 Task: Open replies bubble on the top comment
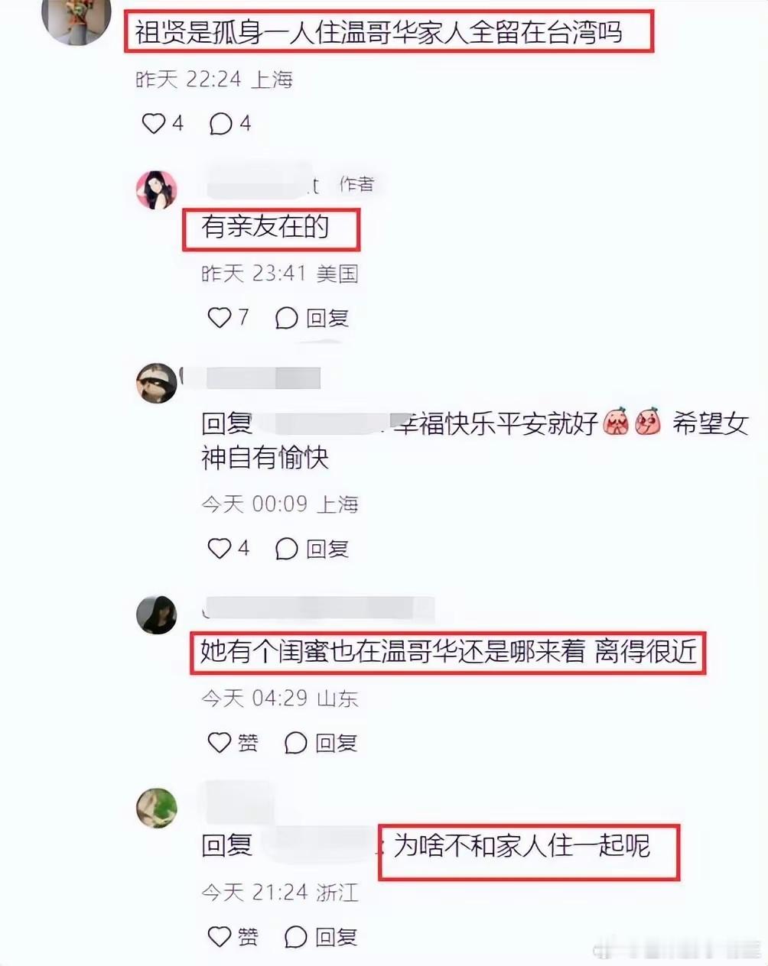pyautogui.click(x=220, y=124)
